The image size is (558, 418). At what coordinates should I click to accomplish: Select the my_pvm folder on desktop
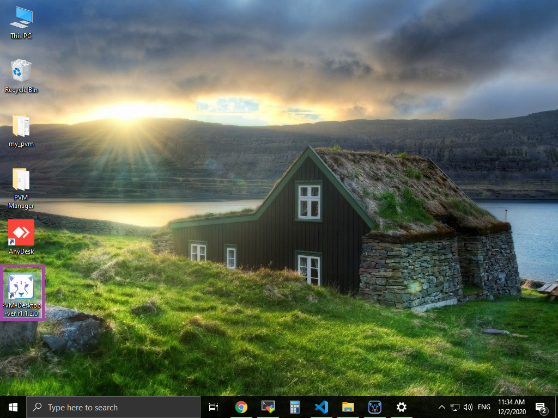click(21, 131)
